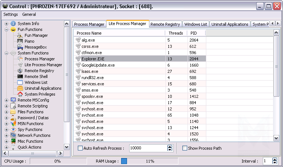Select the System Privileges house icon

(20, 94)
